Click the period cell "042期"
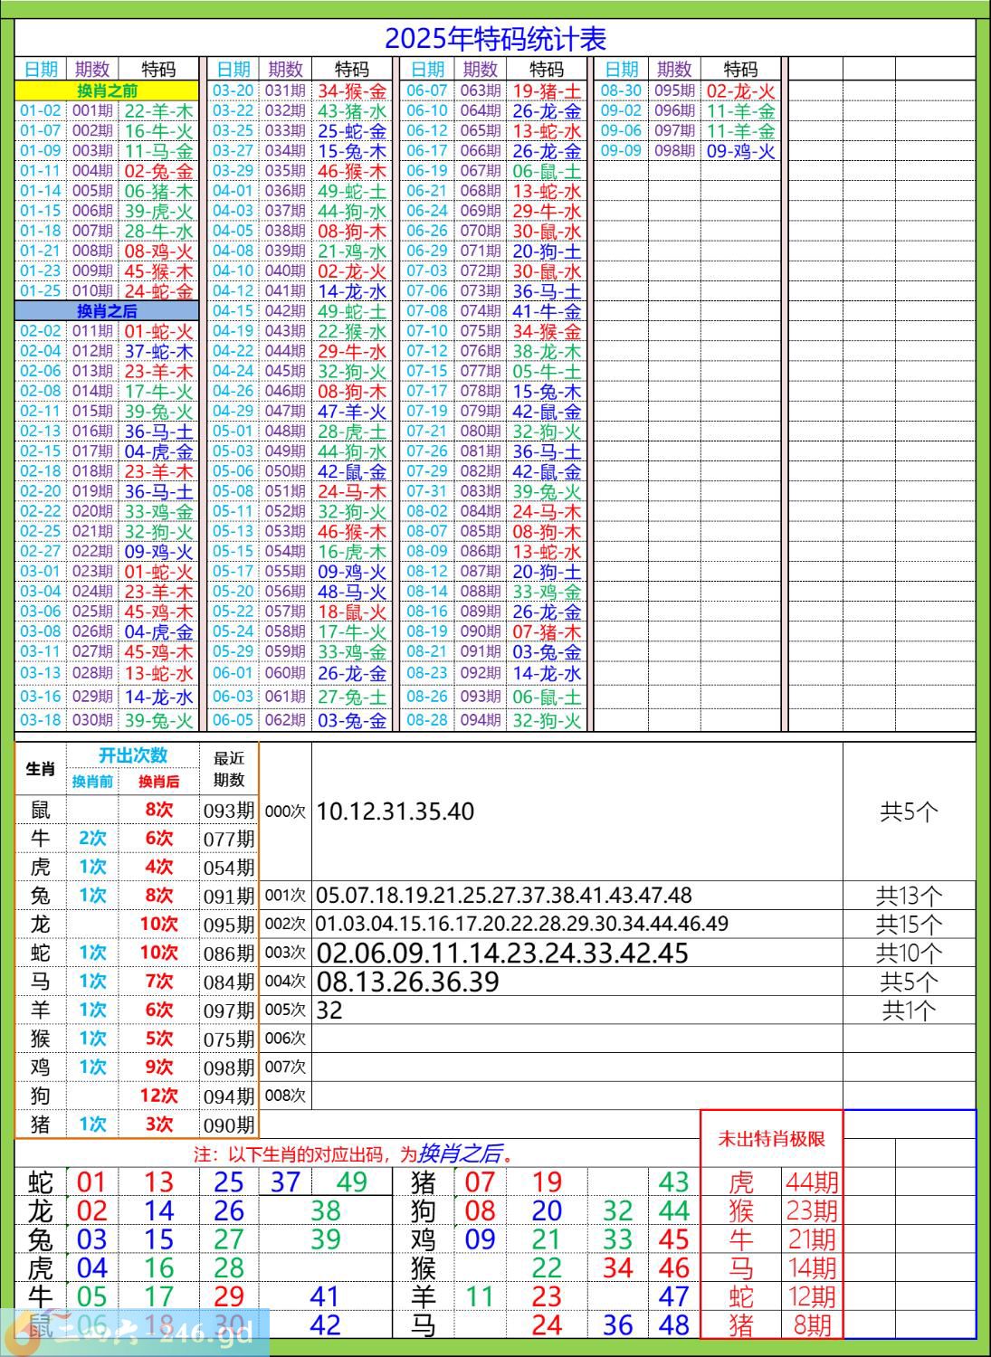The image size is (991, 1357). (286, 310)
